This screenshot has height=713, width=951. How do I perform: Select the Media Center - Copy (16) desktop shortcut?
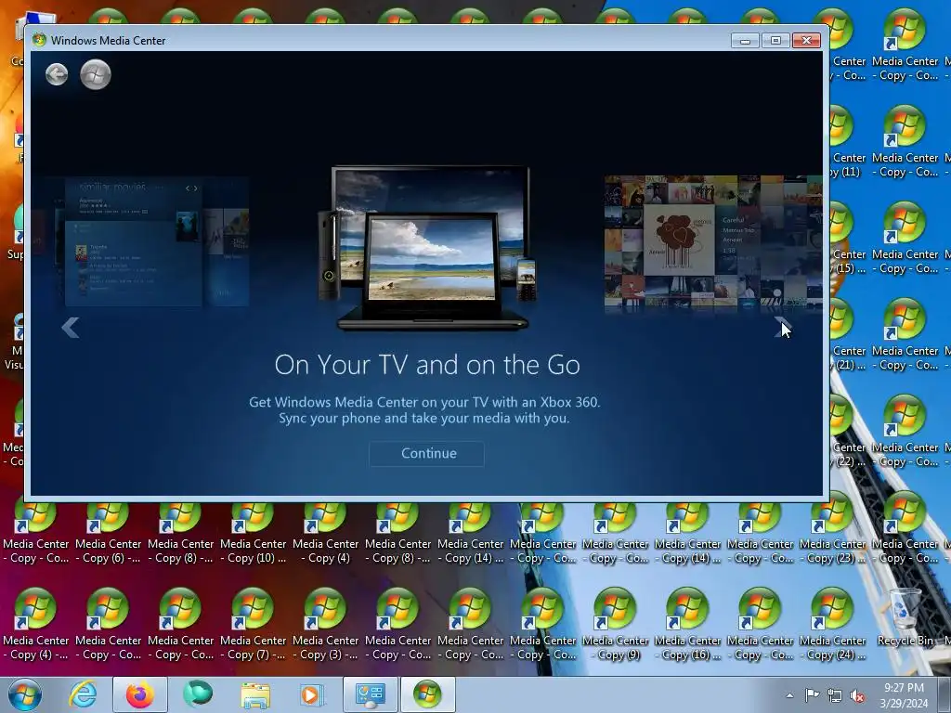point(688,625)
